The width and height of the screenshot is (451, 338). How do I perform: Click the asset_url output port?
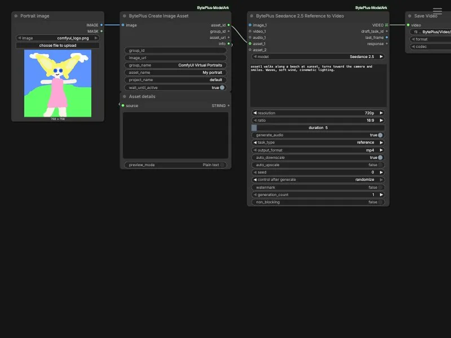[229, 37]
